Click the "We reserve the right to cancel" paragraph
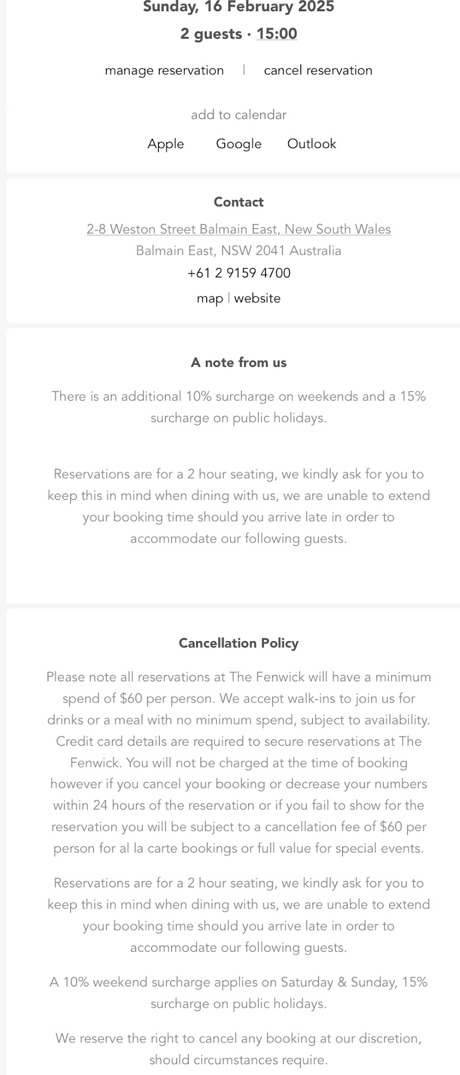 pos(239,1049)
